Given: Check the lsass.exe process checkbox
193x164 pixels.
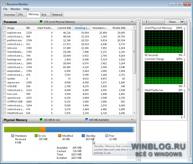Looking at the screenshot, I should (x=5, y=94).
